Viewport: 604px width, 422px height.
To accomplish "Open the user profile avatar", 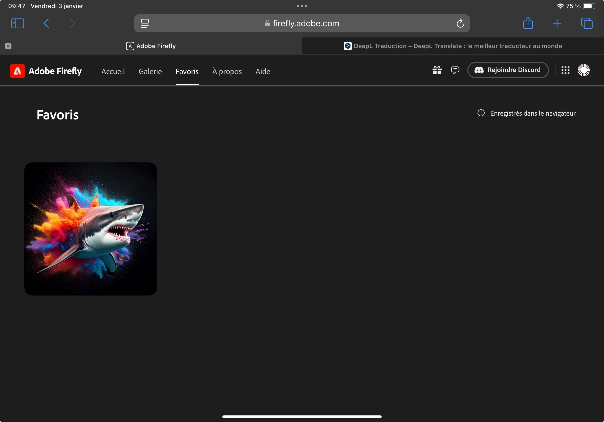I will [584, 70].
